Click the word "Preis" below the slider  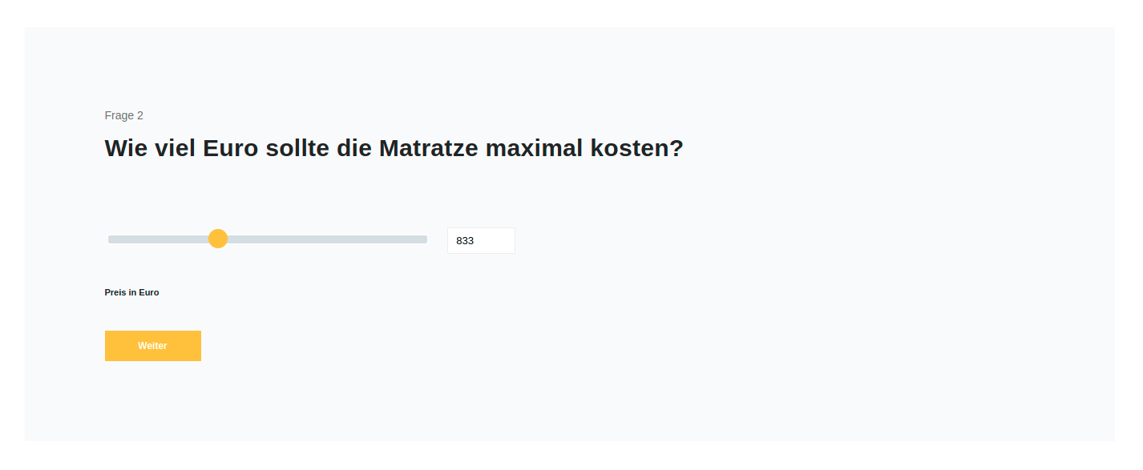tap(115, 293)
